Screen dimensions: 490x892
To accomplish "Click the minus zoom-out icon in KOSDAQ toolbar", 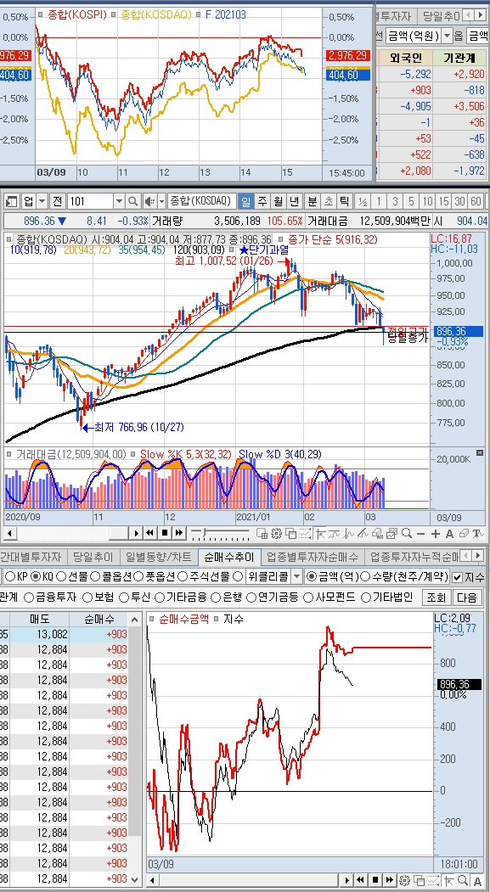I will click(420, 533).
